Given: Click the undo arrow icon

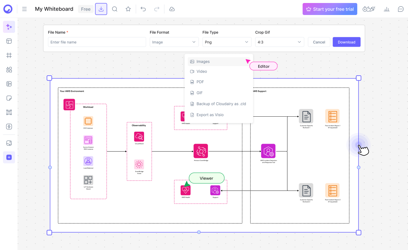Looking at the screenshot, I should [x=143, y=9].
